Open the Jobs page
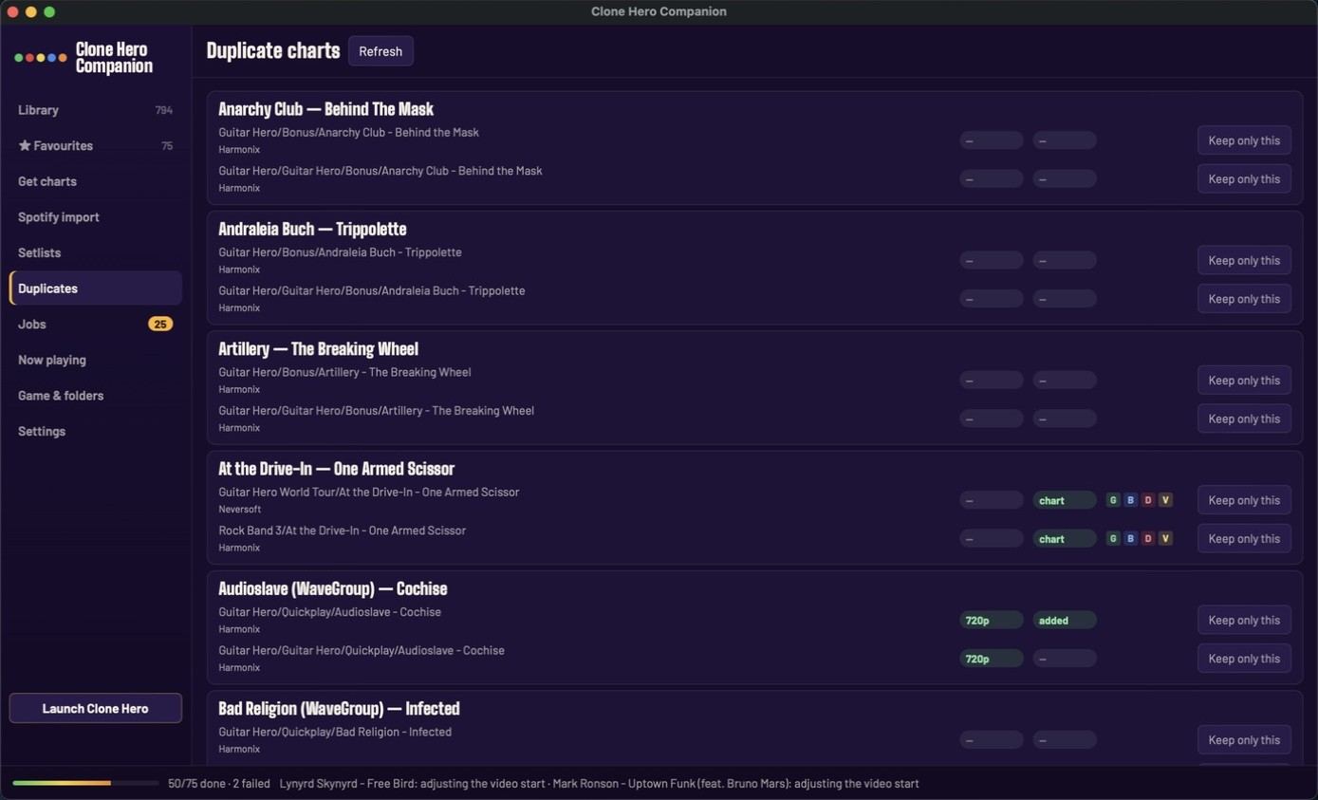 [x=95, y=325]
